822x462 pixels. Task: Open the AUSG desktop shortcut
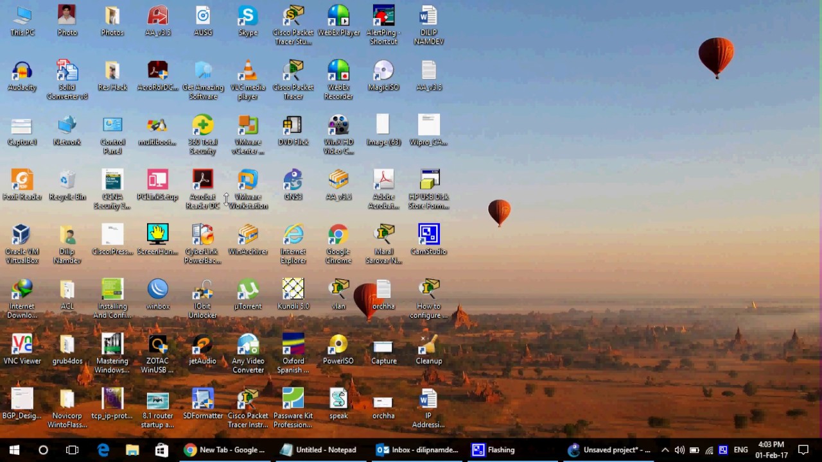(203, 21)
